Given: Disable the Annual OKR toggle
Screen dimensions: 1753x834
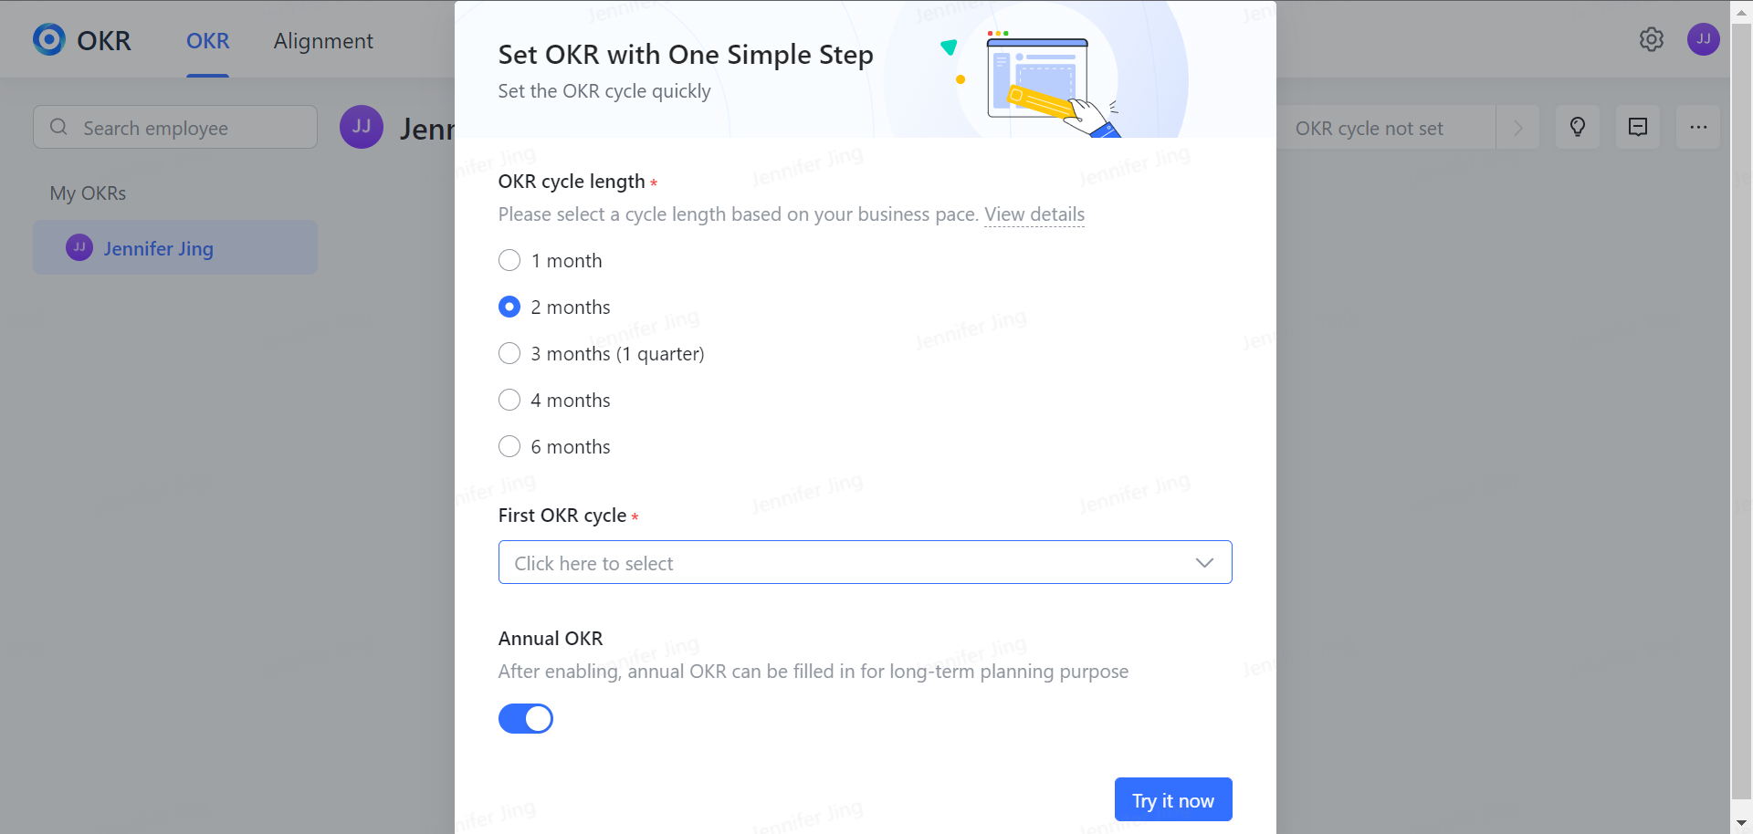Looking at the screenshot, I should click(x=526, y=718).
